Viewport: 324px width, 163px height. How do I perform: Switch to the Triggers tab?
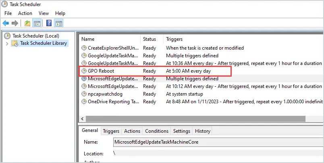tap(111, 131)
